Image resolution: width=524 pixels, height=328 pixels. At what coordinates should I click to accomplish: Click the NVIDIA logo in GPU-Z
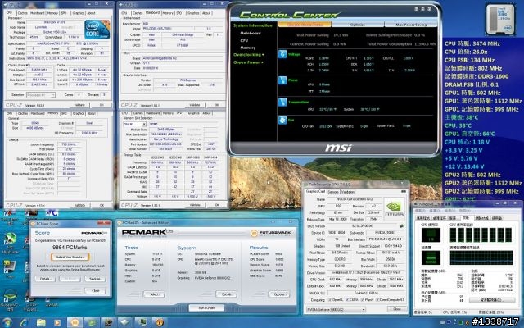tap(394, 207)
